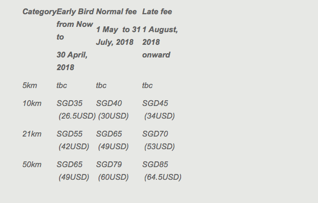The image size is (318, 203).
Task: Select the Early Bird column header
Action: [x=75, y=12]
